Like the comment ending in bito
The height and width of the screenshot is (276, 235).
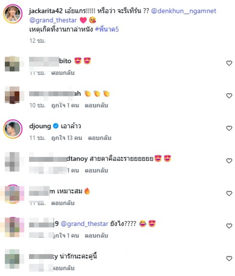coord(229,63)
